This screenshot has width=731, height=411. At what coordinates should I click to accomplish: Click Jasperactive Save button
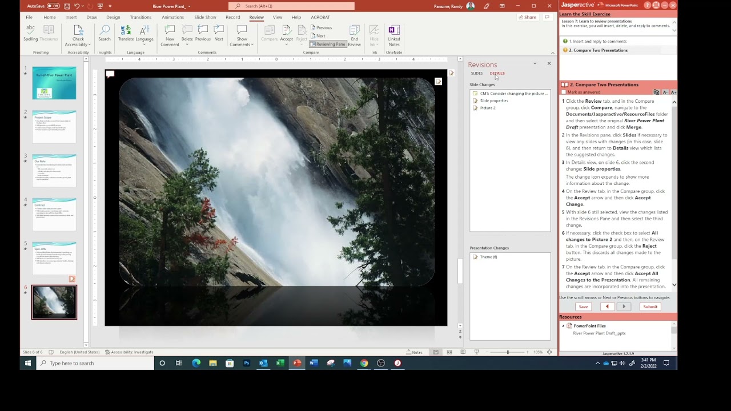(583, 307)
